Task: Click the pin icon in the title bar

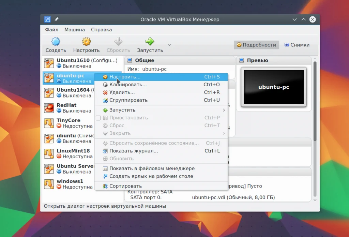Action: point(56,19)
